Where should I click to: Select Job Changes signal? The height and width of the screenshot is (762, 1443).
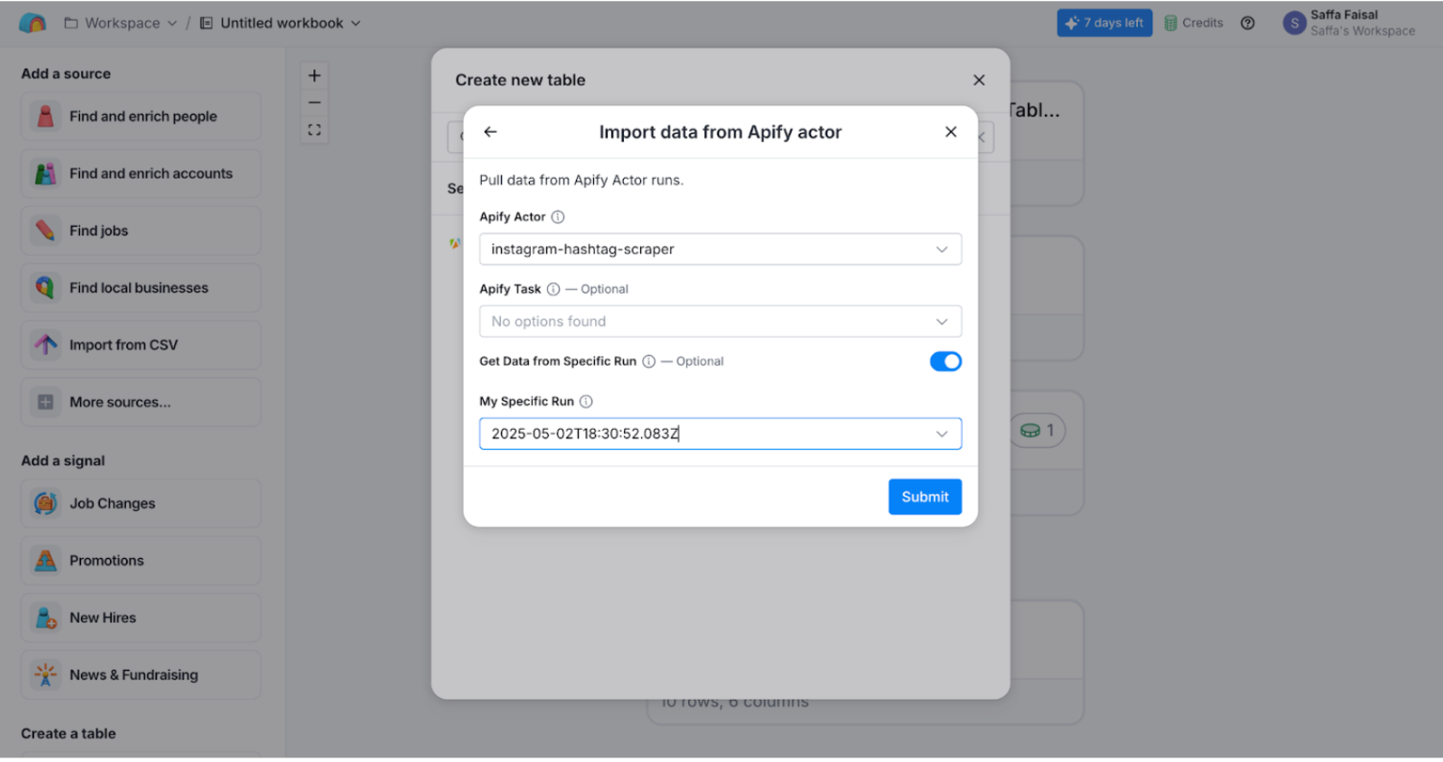click(141, 503)
